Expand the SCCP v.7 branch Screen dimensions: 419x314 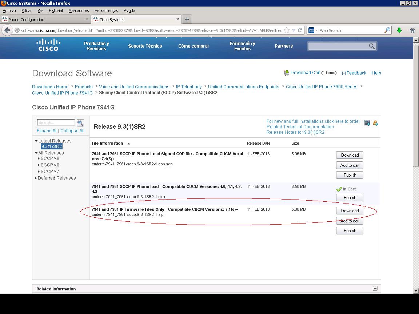39,172
